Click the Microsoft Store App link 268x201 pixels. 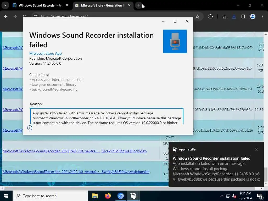(46, 53)
